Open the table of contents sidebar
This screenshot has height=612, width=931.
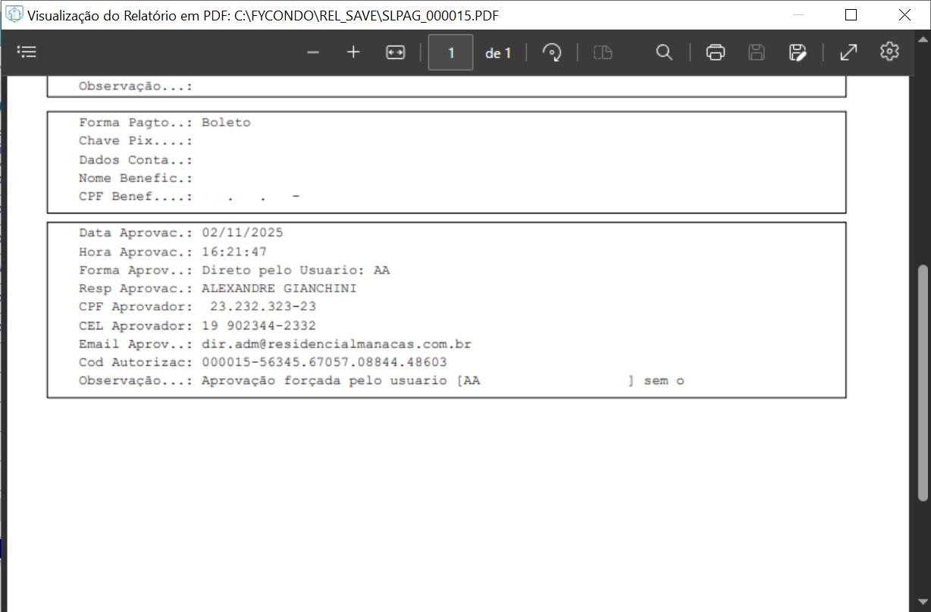(x=27, y=52)
